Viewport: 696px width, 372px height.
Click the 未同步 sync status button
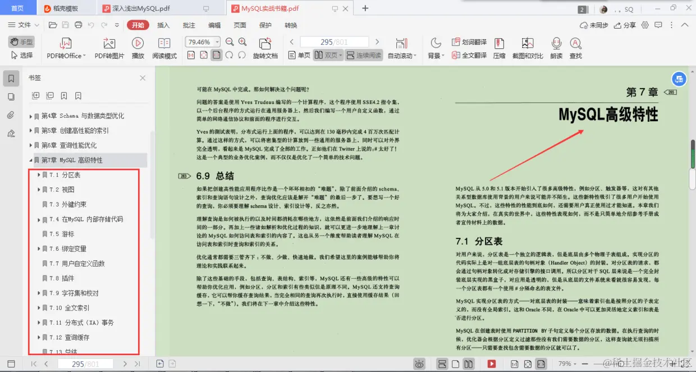[x=594, y=25]
